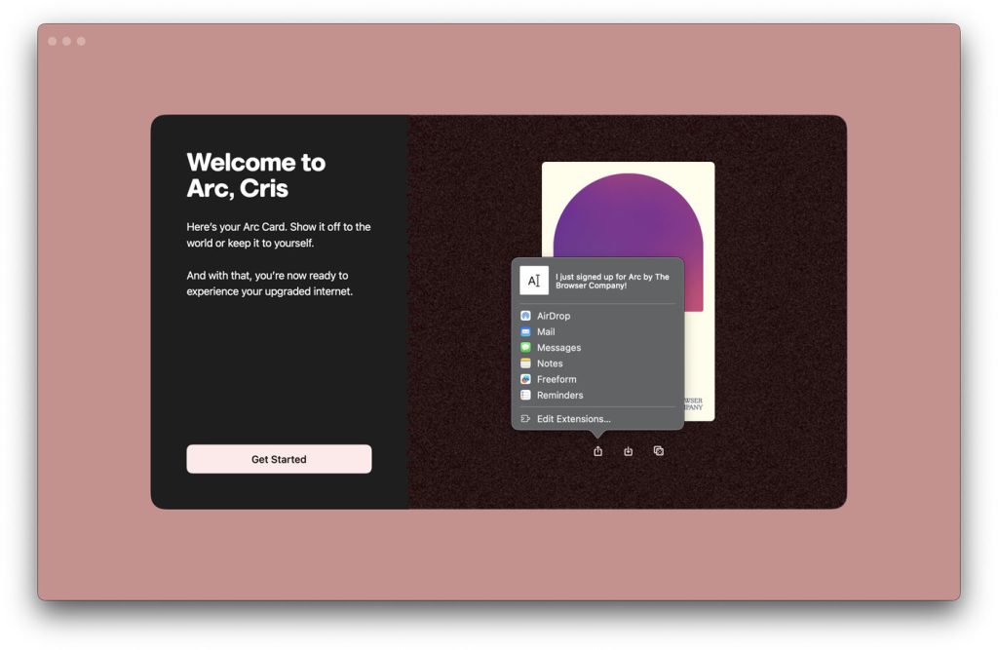Click the Freeform app icon in share menu
Screen dimensions: 998x650
[525, 379]
